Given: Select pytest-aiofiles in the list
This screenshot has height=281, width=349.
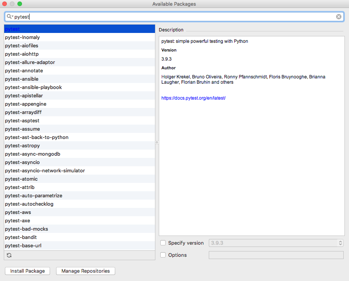Looking at the screenshot, I should [80, 45].
